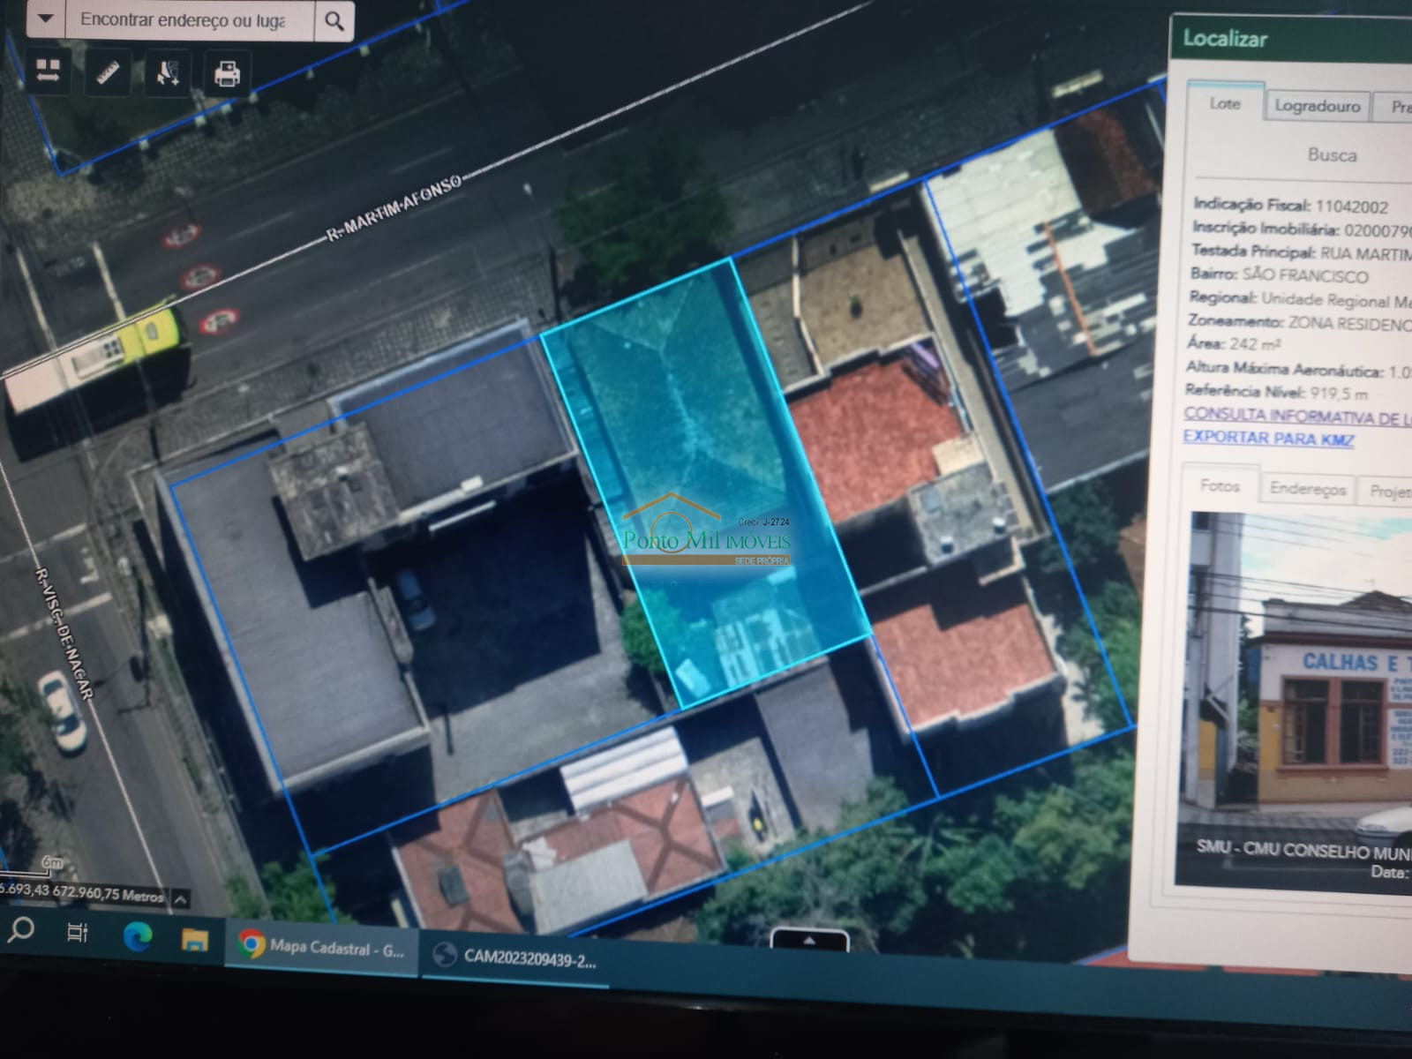Switch to the Logradouro tab
Viewport: 1412px width, 1059px height.
(x=1317, y=107)
